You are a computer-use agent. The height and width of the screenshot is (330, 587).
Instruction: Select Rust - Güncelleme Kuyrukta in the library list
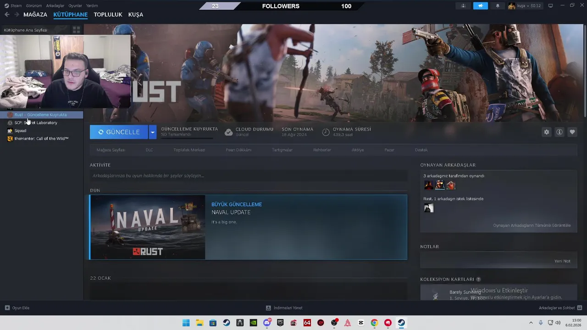coord(41,115)
